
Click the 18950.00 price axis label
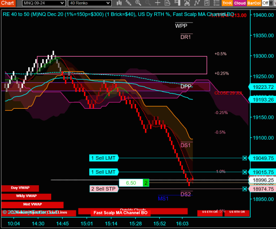[x=263, y=199]
